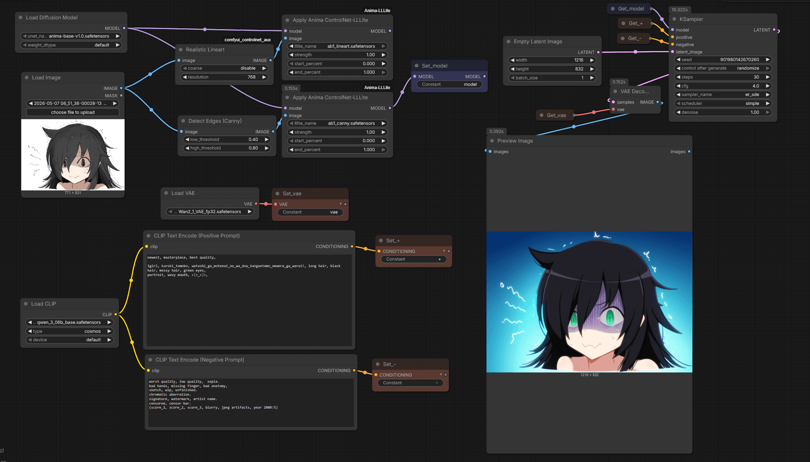Click the CLIP output slot on Load CLIP
The width and height of the screenshot is (810, 462).
pyautogui.click(x=116, y=315)
